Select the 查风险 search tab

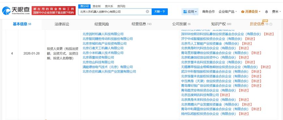(121, 6)
